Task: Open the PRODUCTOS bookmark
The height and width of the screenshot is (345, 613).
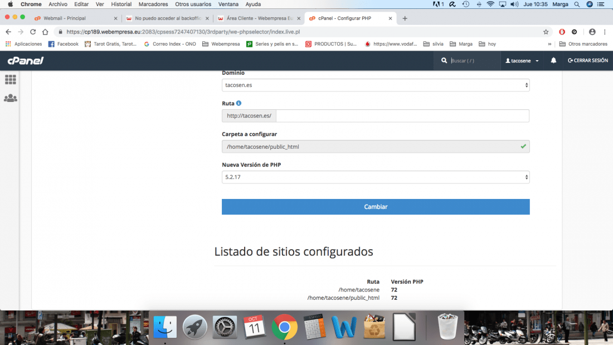Action: (x=330, y=44)
